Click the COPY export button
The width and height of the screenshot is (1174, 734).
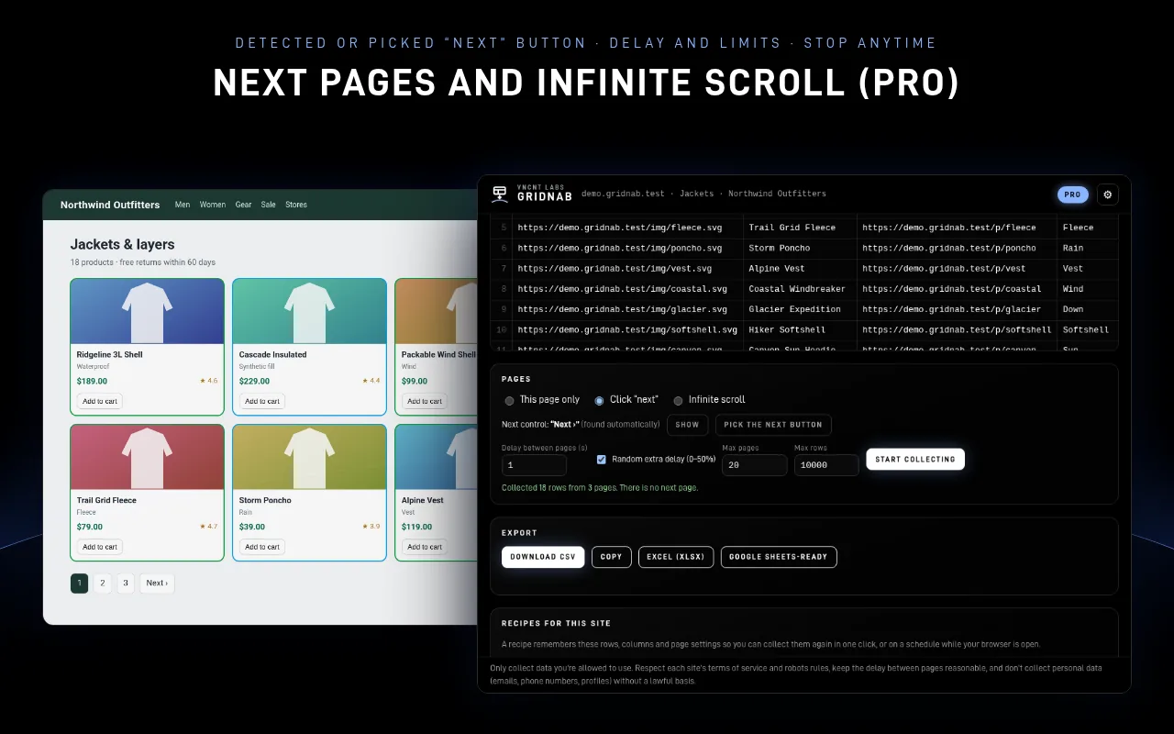pos(612,557)
